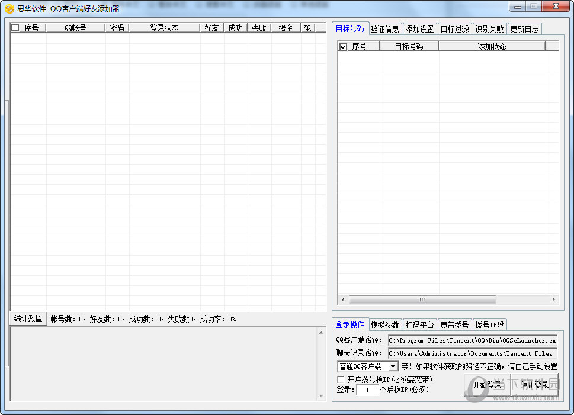Click the 停止登录 button

(534, 385)
